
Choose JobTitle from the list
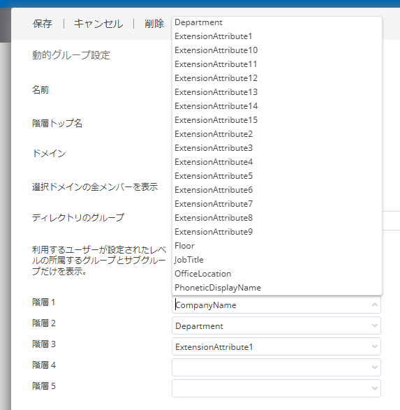click(277, 260)
